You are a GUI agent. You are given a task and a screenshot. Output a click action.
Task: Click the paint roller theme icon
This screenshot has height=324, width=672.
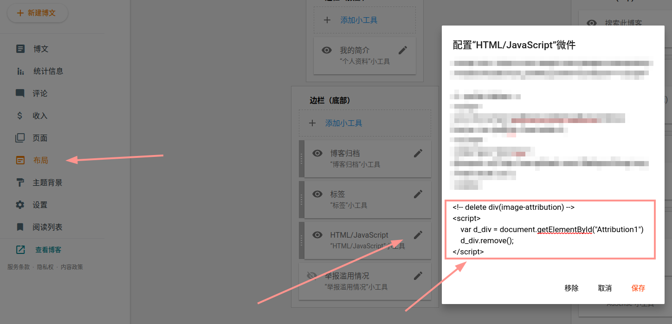pos(20,182)
